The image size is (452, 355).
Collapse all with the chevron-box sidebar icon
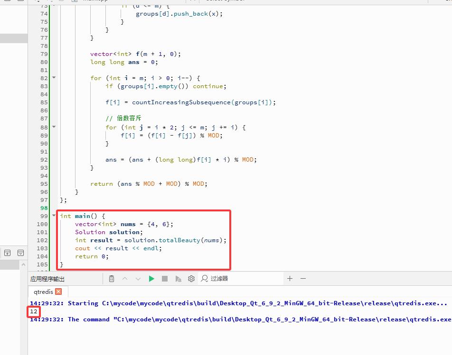[x=20, y=253]
